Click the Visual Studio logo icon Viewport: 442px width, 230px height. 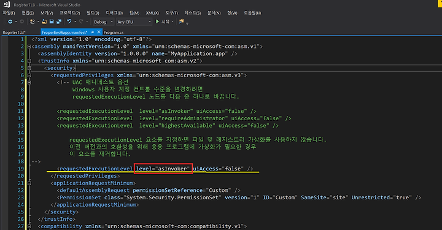point(7,4)
